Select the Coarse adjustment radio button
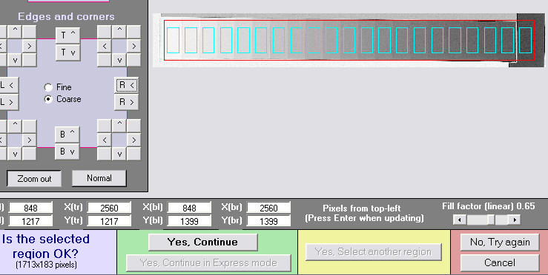The image size is (548, 275). coord(49,99)
